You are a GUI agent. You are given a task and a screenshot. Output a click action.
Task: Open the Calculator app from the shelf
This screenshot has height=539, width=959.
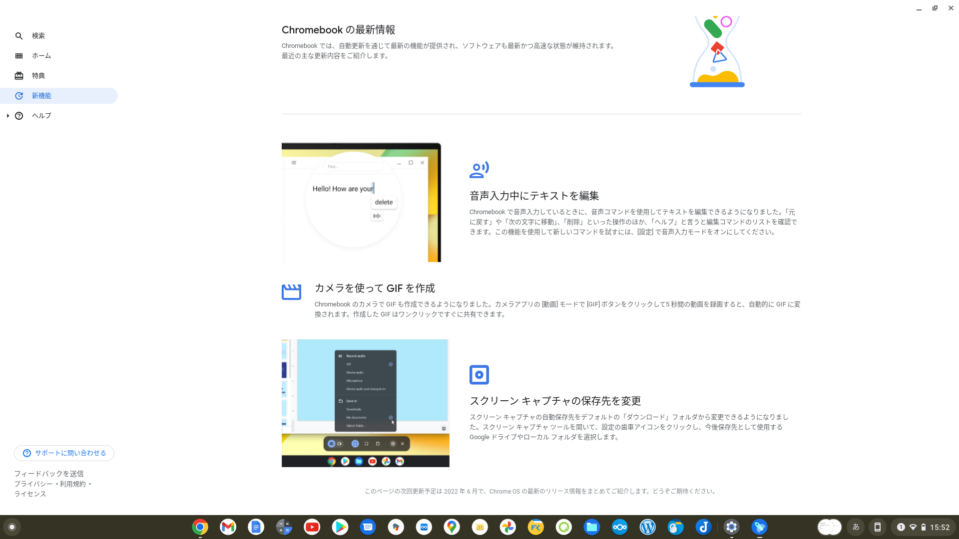284,527
